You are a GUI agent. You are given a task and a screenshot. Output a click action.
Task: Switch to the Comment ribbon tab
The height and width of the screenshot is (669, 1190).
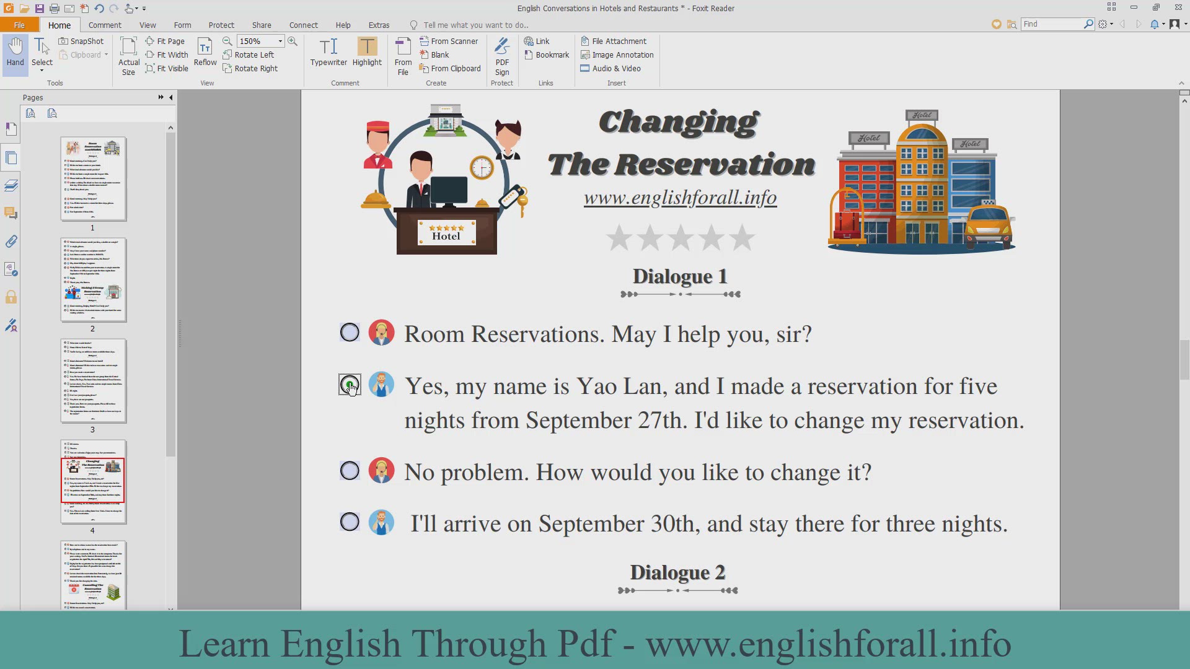click(x=105, y=25)
